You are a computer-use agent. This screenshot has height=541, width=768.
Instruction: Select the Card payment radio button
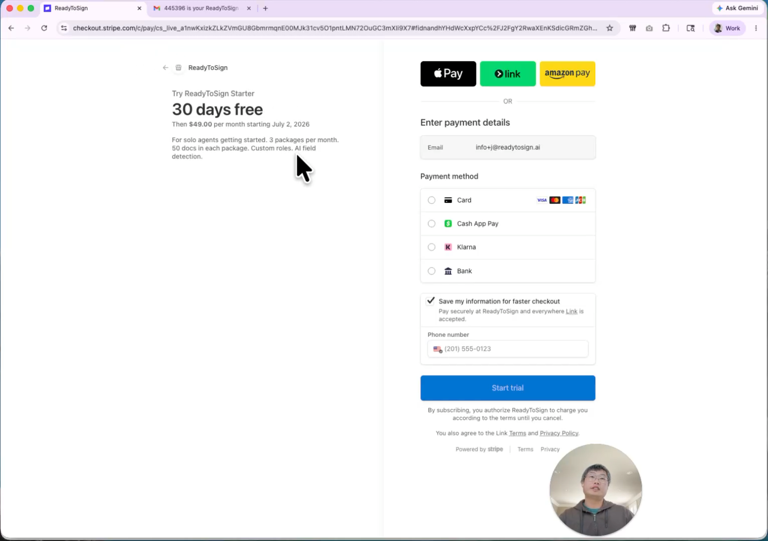[x=432, y=200]
